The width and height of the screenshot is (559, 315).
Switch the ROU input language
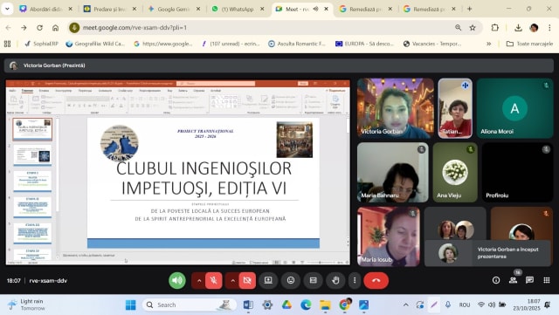(x=465, y=305)
